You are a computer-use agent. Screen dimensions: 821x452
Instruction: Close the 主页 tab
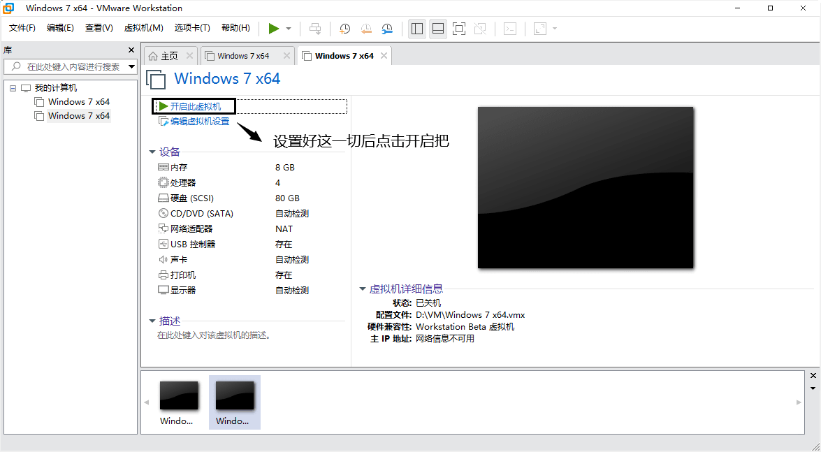click(189, 55)
